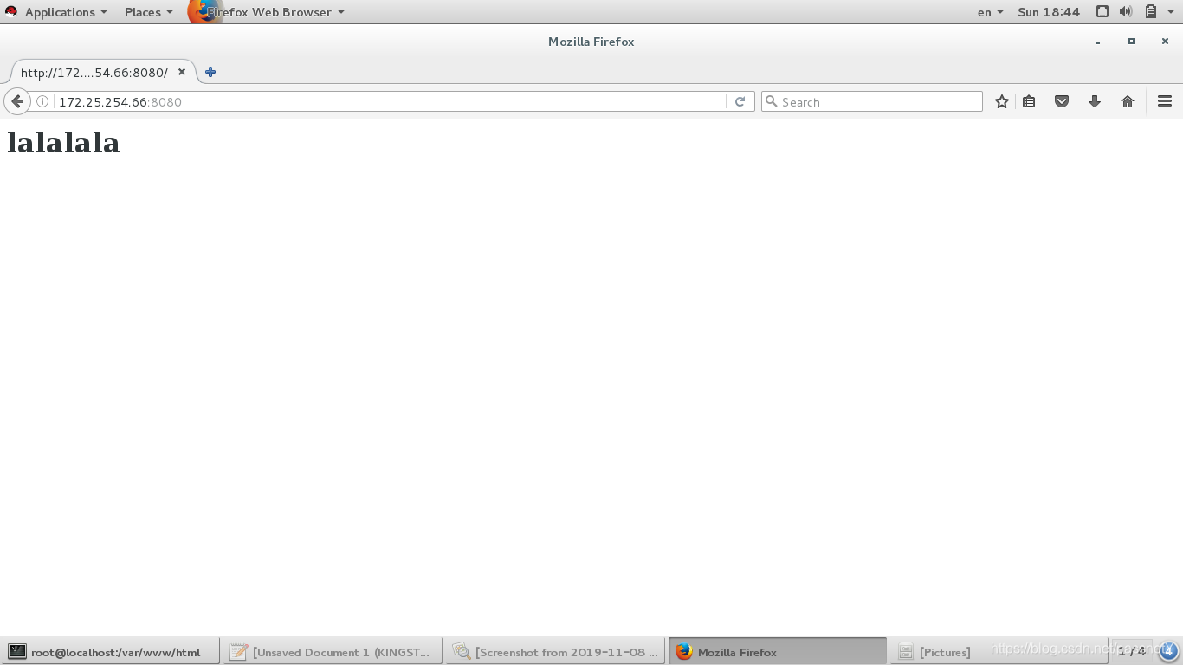Viewport: 1183px width, 665px height.
Task: Click the accessibility icon left of the speaker
Action: pyautogui.click(x=1102, y=12)
